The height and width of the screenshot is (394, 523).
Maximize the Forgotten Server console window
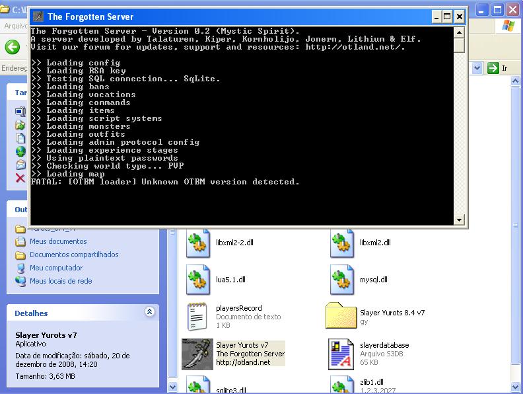[447, 17]
